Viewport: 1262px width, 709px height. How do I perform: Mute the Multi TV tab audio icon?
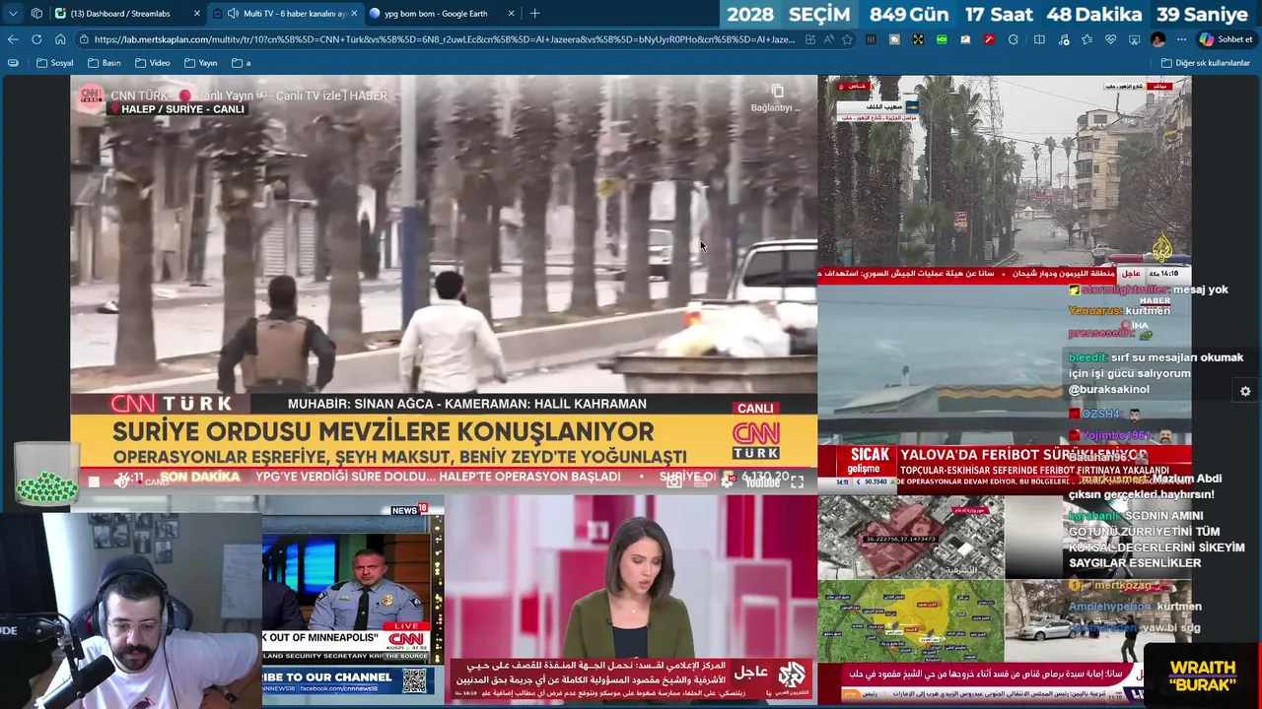(x=233, y=14)
